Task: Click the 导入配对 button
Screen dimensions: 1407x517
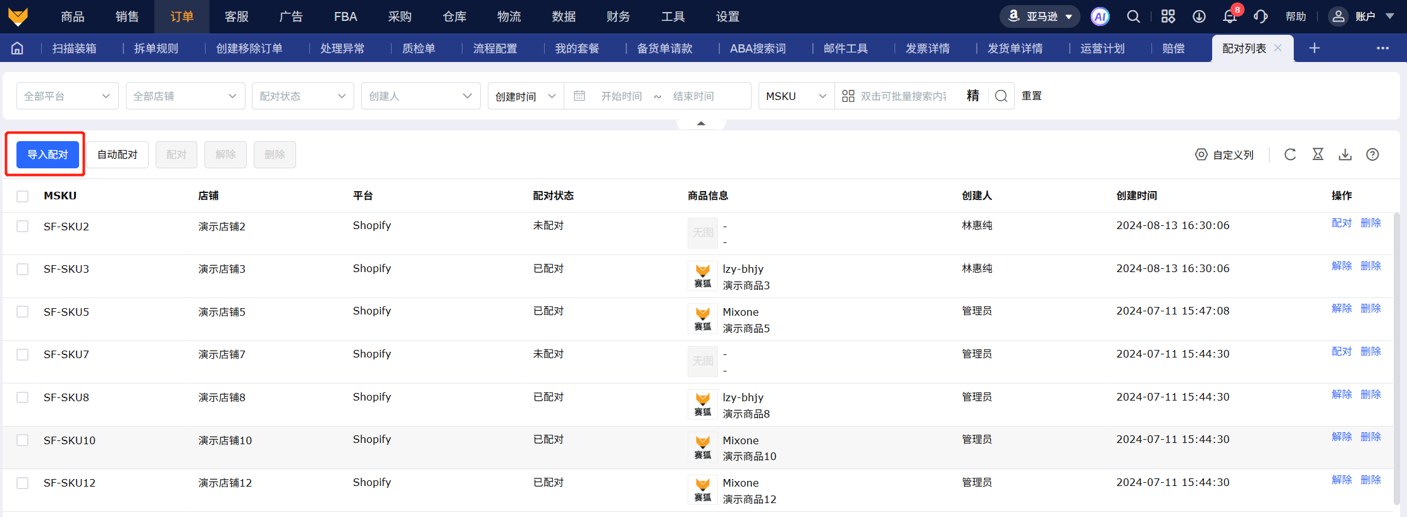Action: 47,154
